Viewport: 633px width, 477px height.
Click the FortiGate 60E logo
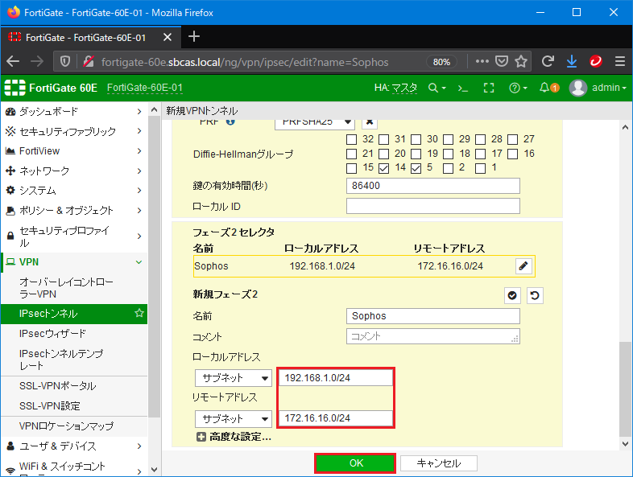pos(51,88)
